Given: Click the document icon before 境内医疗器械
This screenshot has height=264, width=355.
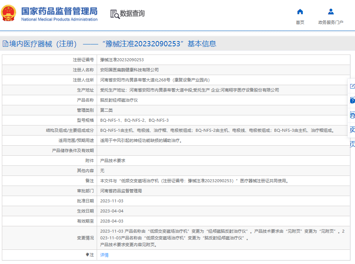Looking at the screenshot, I should [5, 44].
